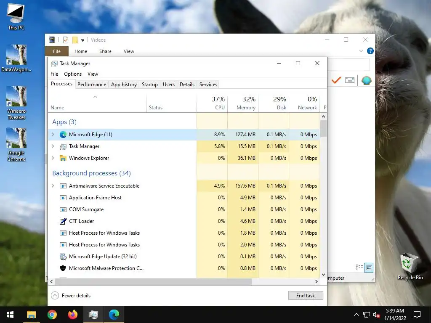Sort by Network column header
This screenshot has width=431, height=323.
click(x=305, y=103)
